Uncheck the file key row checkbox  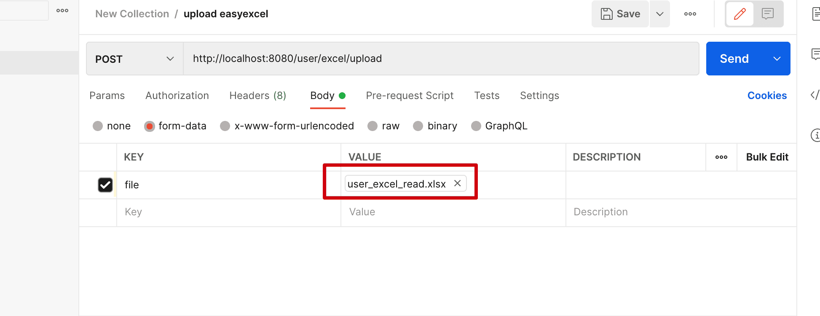pos(105,185)
